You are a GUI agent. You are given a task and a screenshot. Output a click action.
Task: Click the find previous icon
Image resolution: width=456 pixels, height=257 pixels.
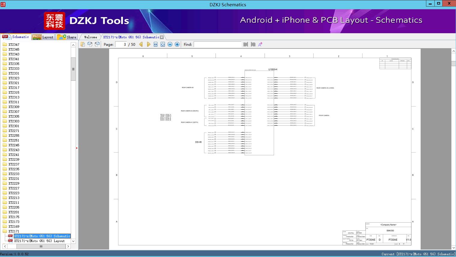[x=246, y=44]
